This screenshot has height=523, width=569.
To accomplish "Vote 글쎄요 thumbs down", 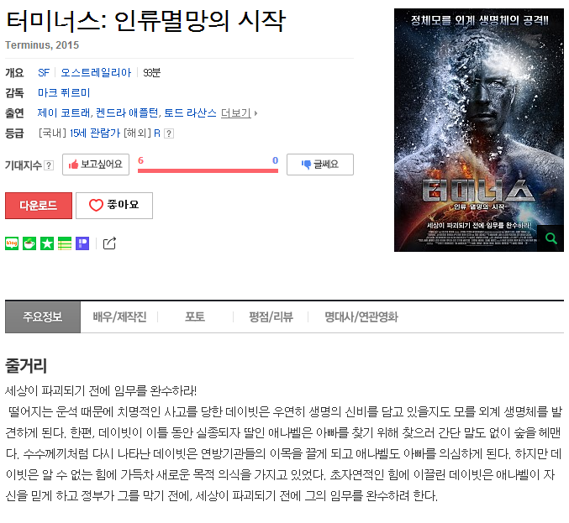I will pyautogui.click(x=320, y=165).
